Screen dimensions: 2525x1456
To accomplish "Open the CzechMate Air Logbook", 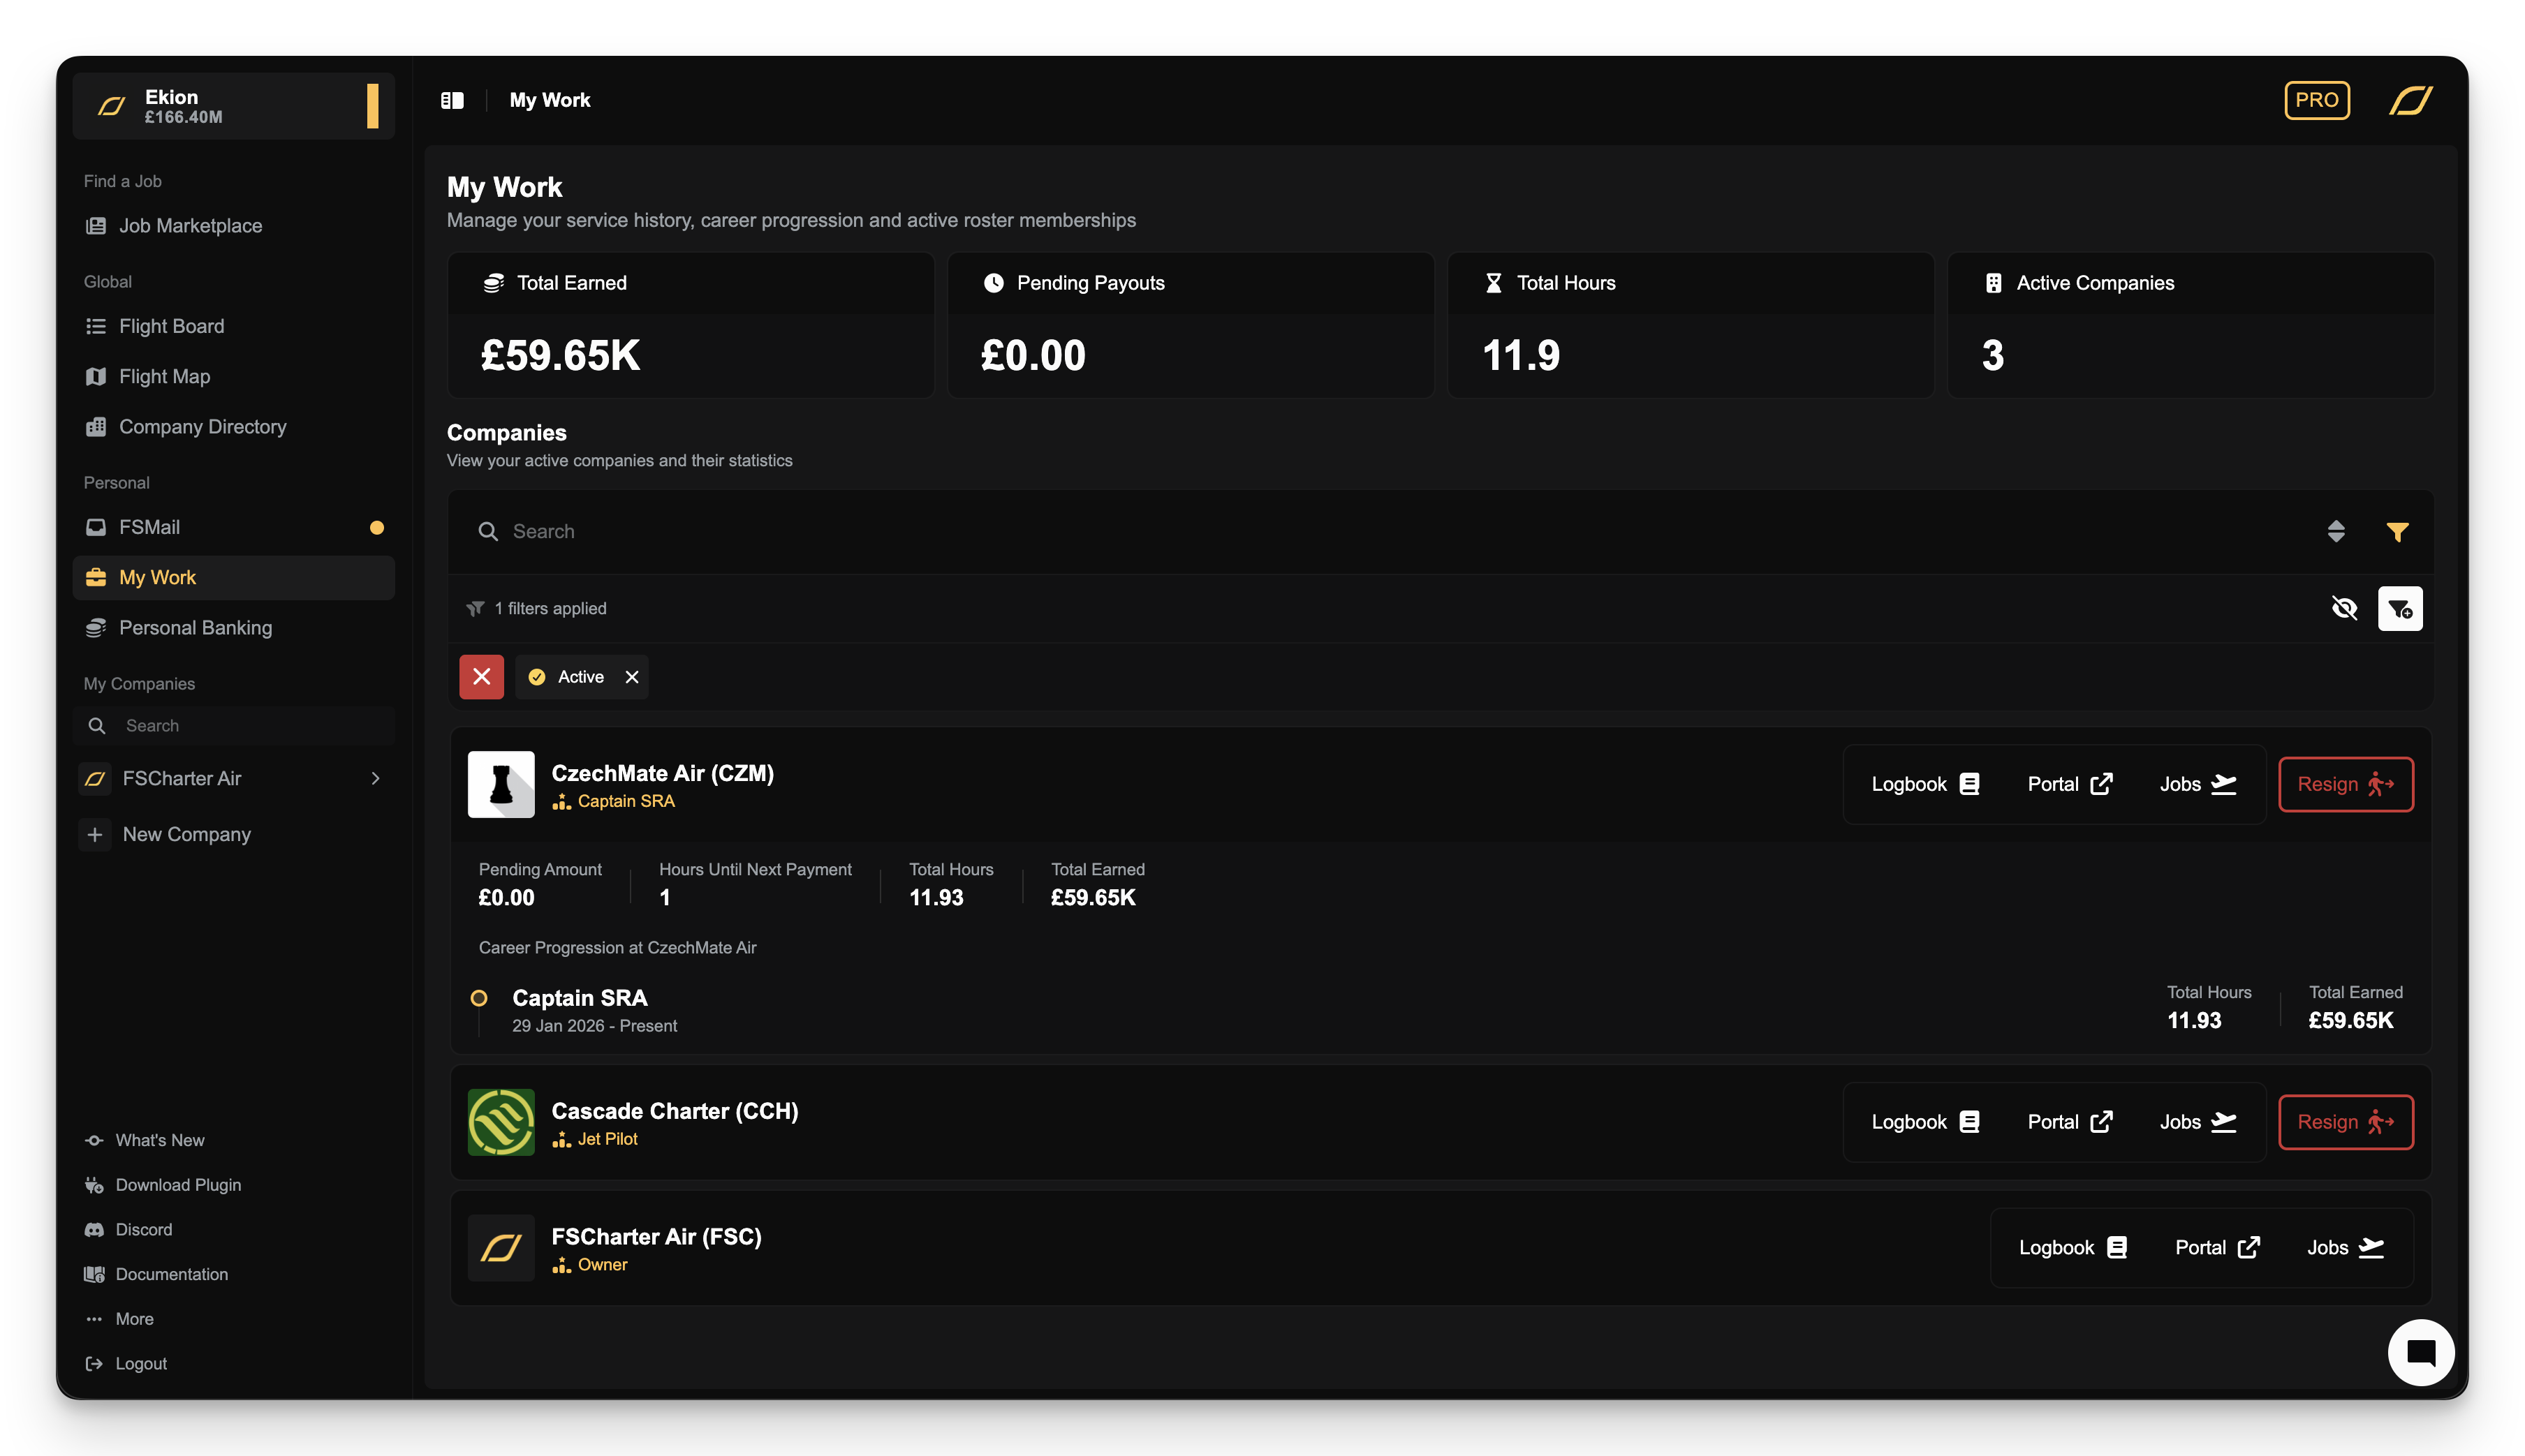I will tap(1924, 784).
